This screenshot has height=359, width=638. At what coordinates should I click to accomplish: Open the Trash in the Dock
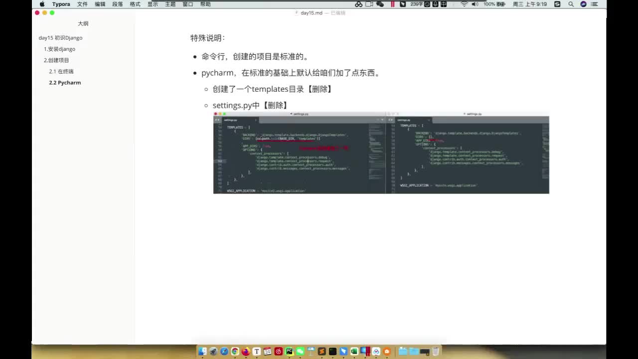435,352
